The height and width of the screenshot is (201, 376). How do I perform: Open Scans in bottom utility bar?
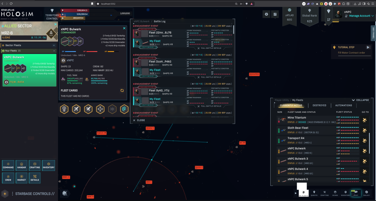coord(335,193)
